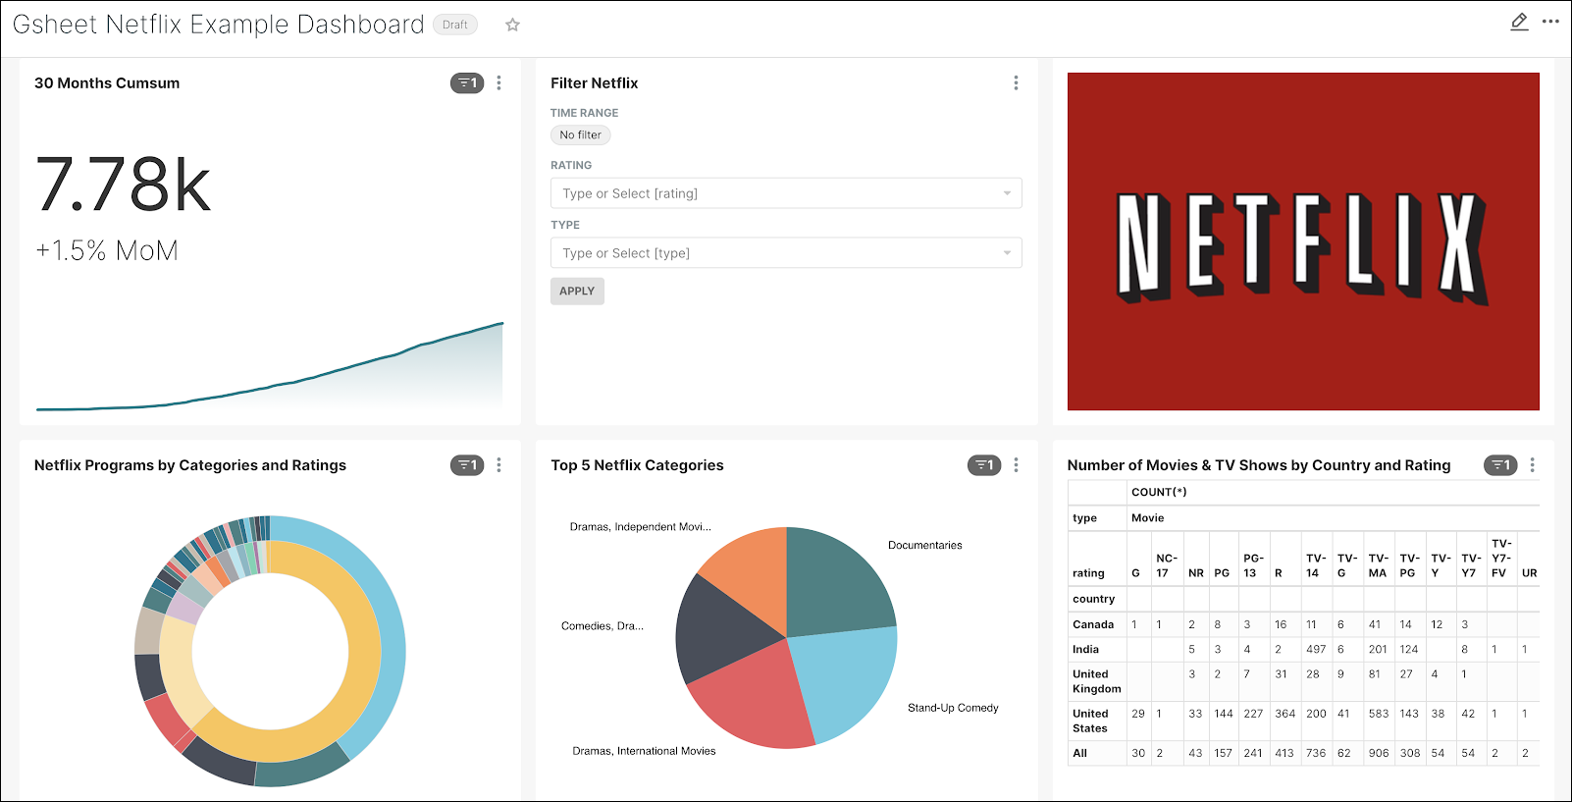Screen dimensions: 1572x802
Task: Expand the type dropdown arrow
Action: 1007,253
